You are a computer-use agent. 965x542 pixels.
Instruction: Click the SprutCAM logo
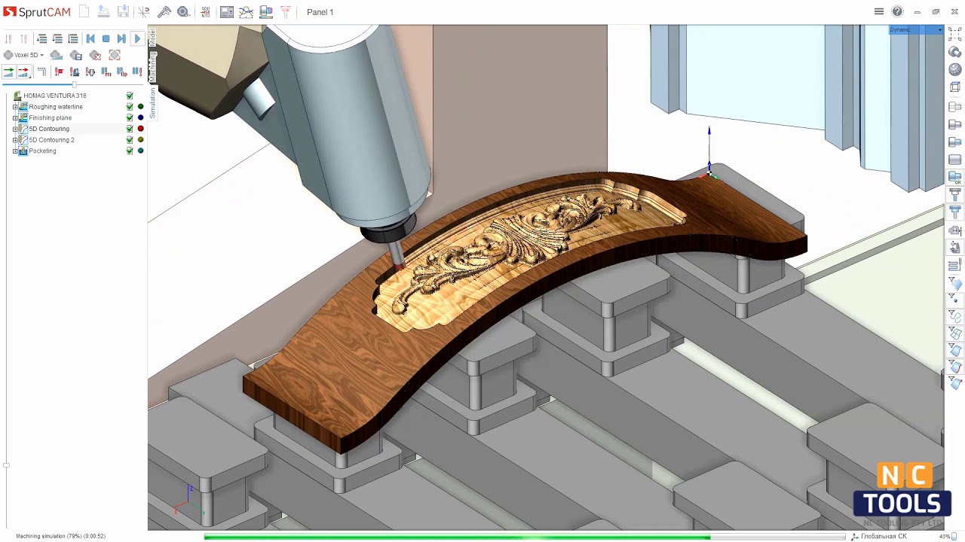[x=36, y=12]
